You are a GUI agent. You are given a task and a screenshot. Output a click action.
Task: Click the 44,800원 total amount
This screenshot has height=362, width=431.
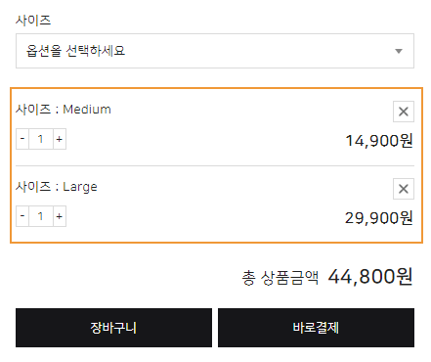point(370,277)
